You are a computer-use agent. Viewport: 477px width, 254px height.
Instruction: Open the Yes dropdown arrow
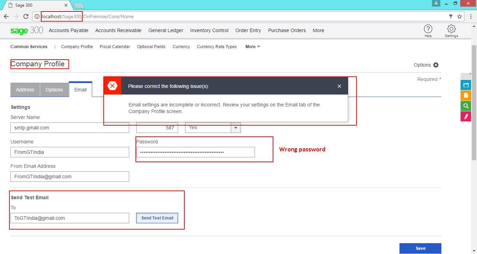236,128
